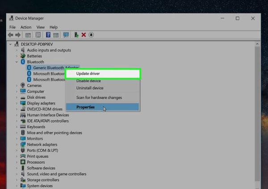Expand the Audio inputs and outputs arrow

point(17,50)
